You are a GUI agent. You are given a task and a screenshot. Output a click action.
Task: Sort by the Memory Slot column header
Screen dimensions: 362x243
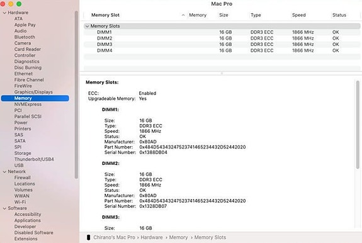105,15
